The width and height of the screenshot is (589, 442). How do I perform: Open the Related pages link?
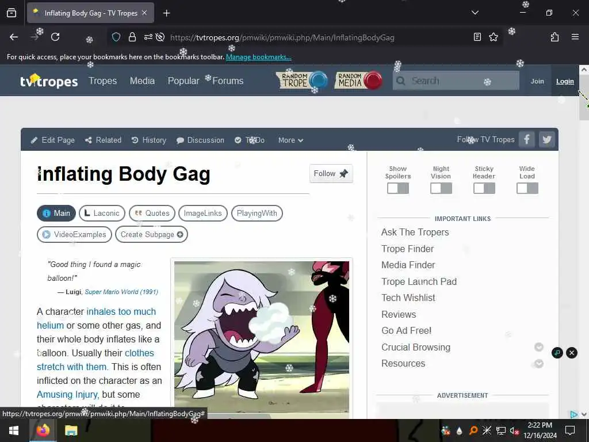tap(103, 140)
